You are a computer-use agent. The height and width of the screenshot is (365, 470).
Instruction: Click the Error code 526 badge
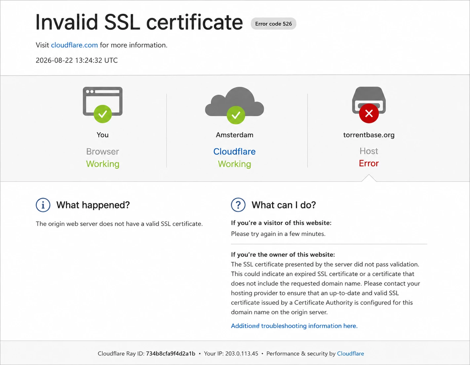point(274,24)
